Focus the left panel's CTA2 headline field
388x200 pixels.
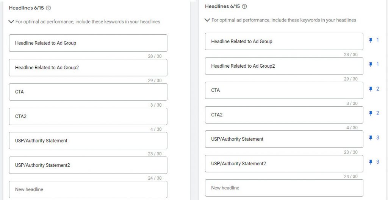(88, 116)
